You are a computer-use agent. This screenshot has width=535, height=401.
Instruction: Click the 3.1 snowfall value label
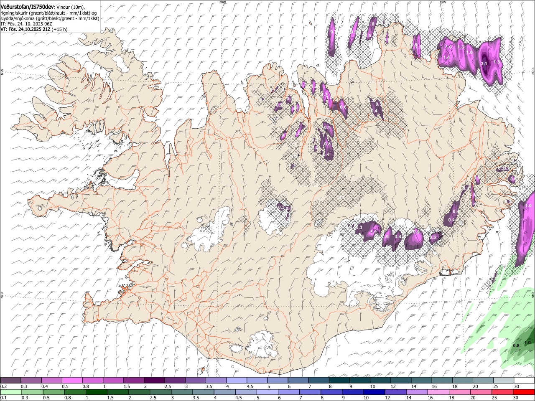click(484, 63)
